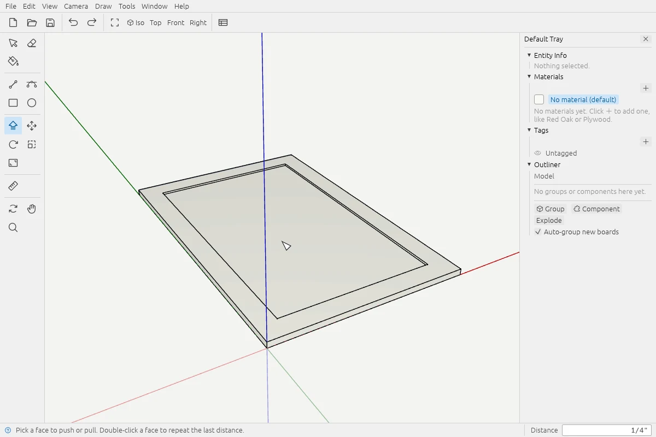Select the No material (default) label
This screenshot has width=656, height=437.
coord(583,99)
